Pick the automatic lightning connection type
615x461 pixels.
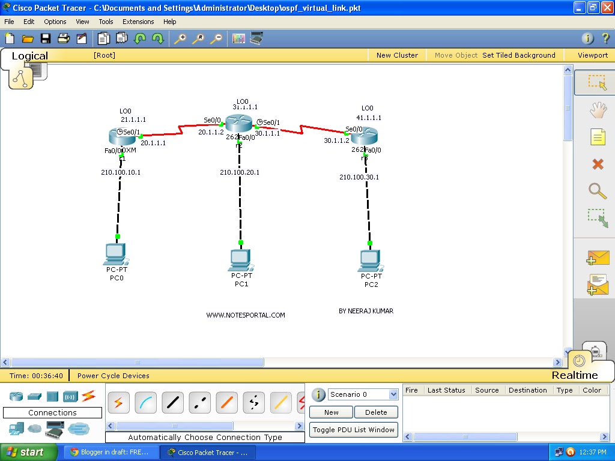pyautogui.click(x=118, y=403)
